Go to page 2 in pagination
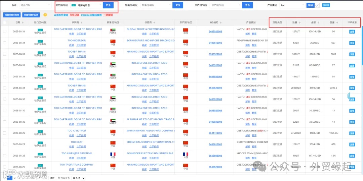 14,178
